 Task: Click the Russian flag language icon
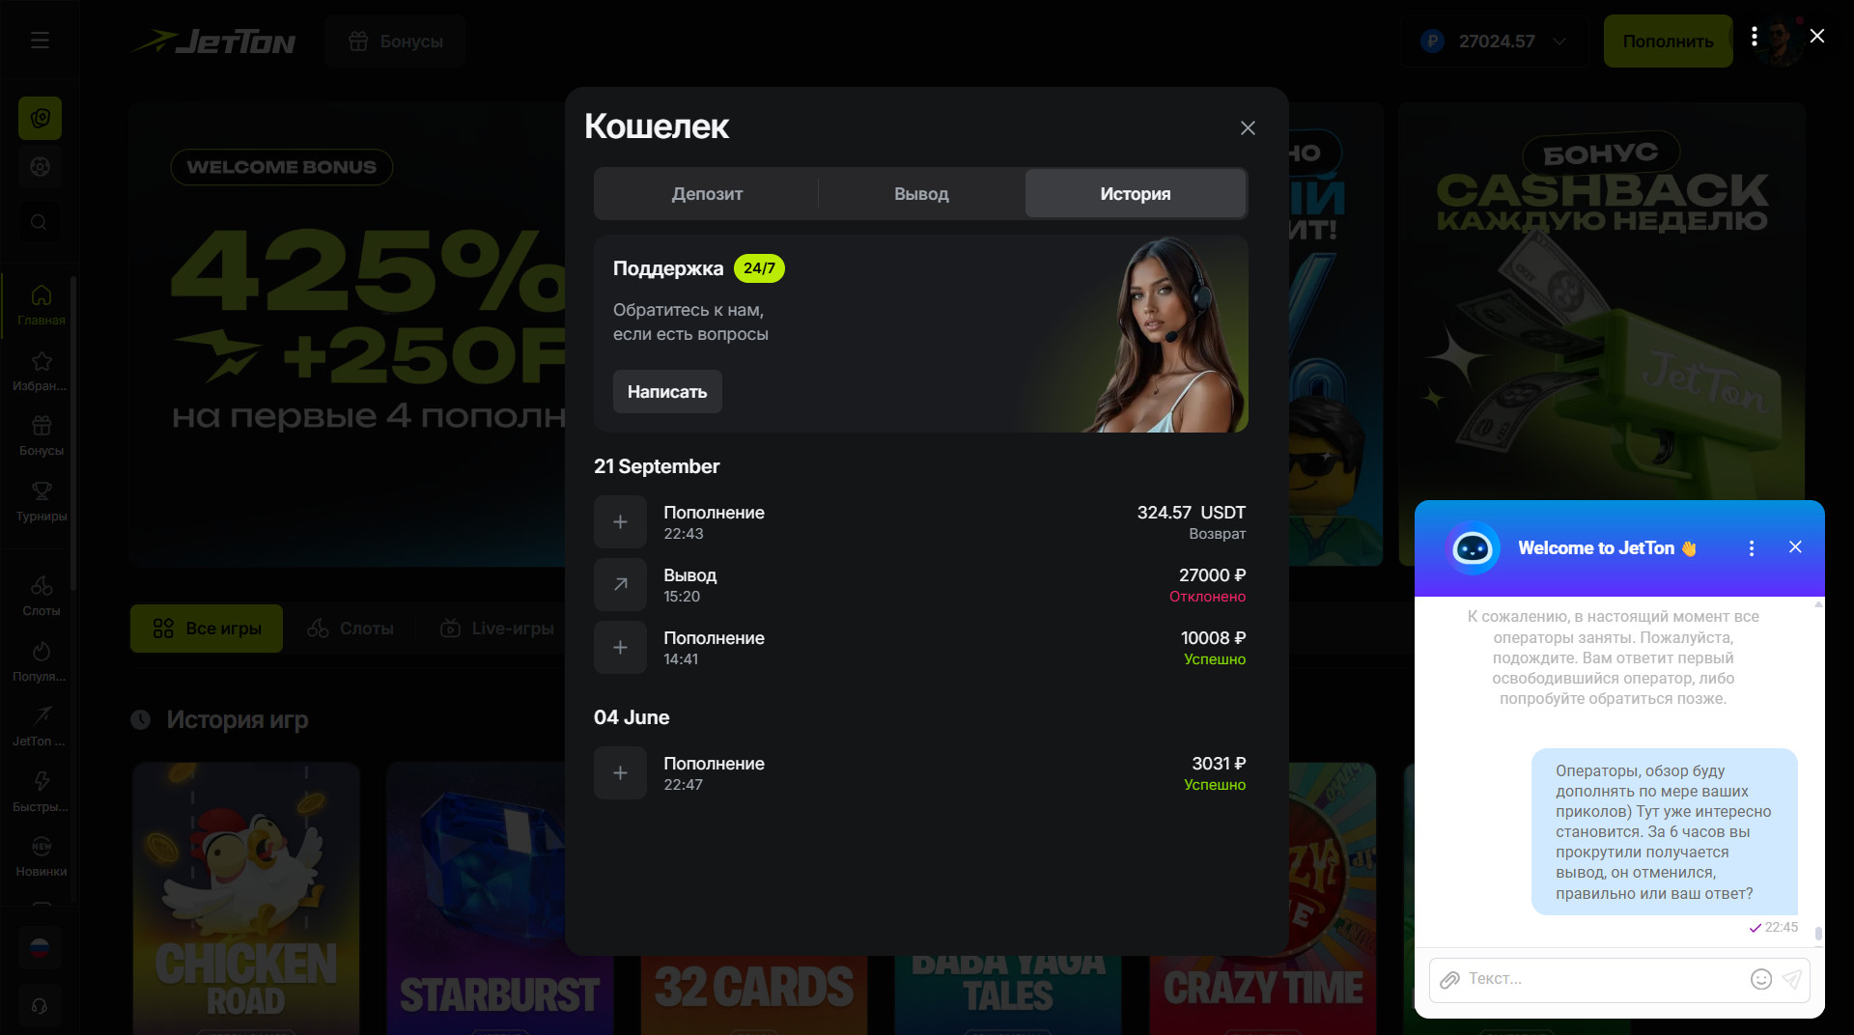[x=40, y=948]
